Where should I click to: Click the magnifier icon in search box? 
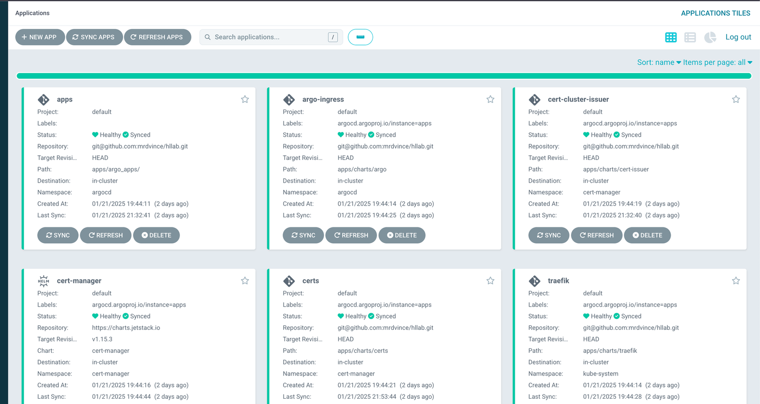(x=208, y=37)
